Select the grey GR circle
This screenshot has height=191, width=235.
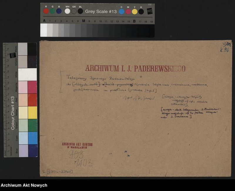(x=74, y=11)
